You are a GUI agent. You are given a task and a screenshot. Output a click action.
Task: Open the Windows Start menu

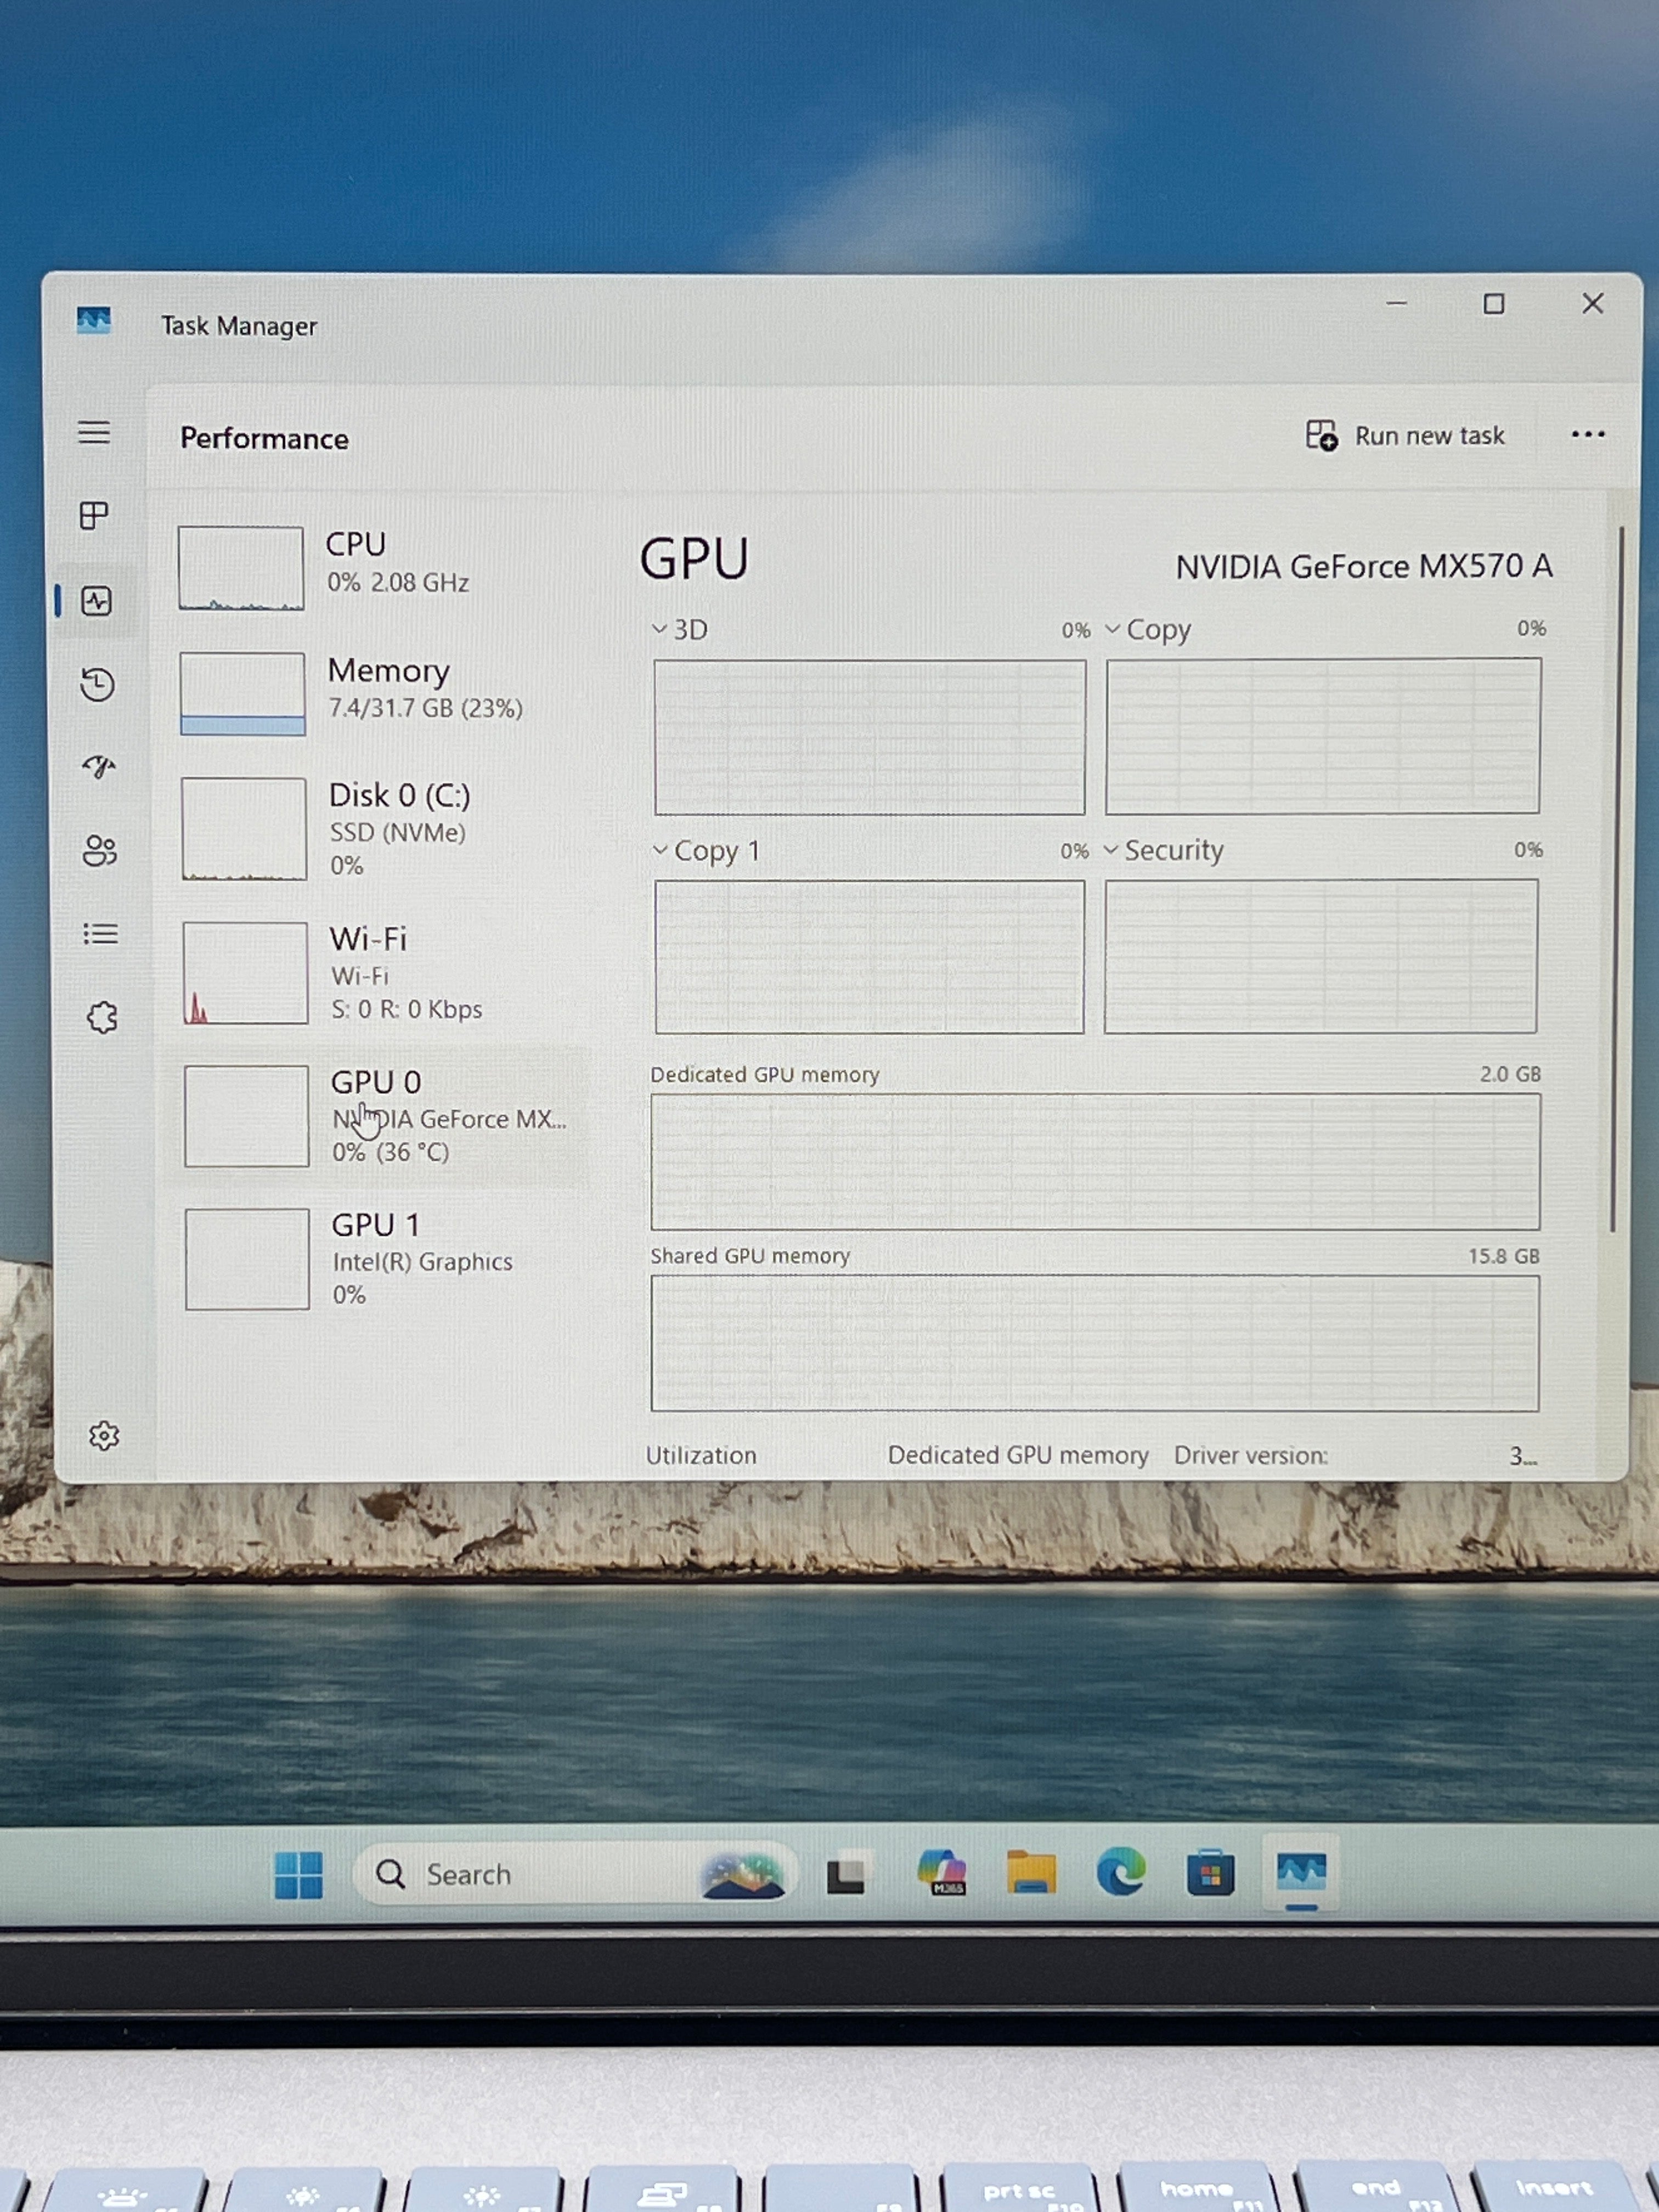click(x=299, y=1875)
